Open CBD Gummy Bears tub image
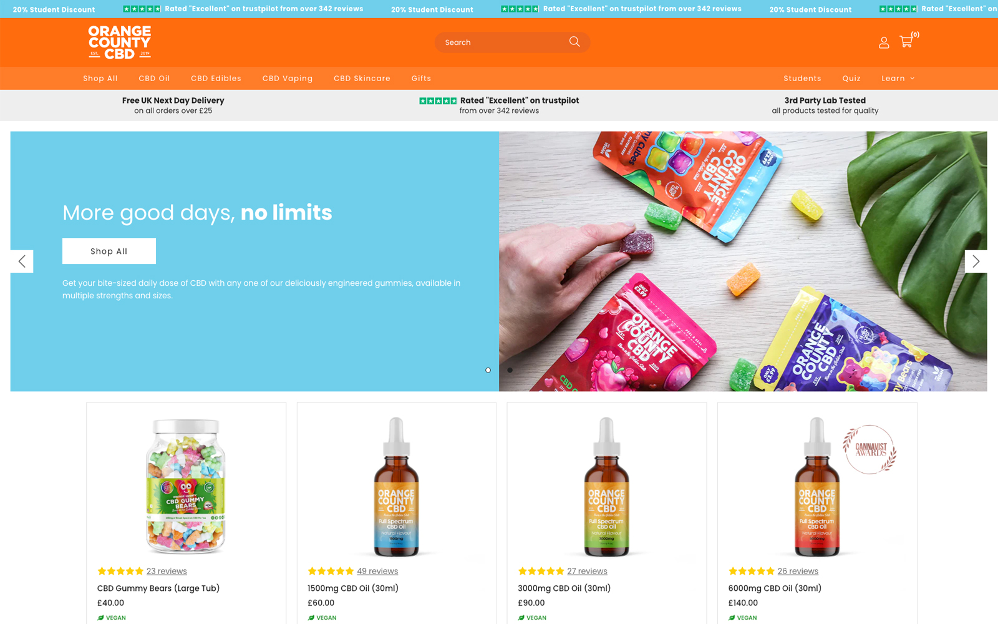 pyautogui.click(x=186, y=486)
